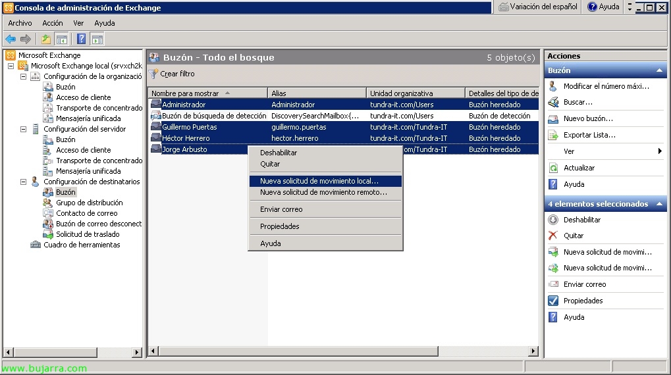Choose Quitar in the context menu
This screenshot has height=375, width=671.
325,164
